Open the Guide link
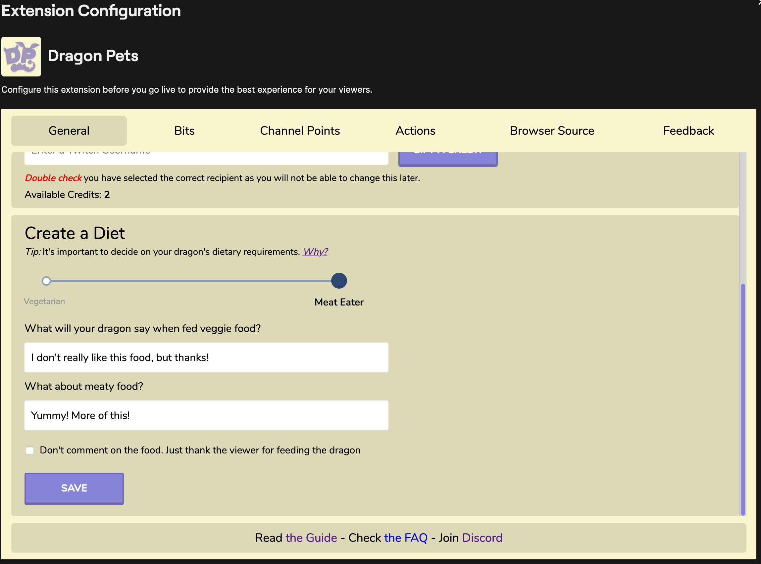This screenshot has height=564, width=761. tap(311, 538)
